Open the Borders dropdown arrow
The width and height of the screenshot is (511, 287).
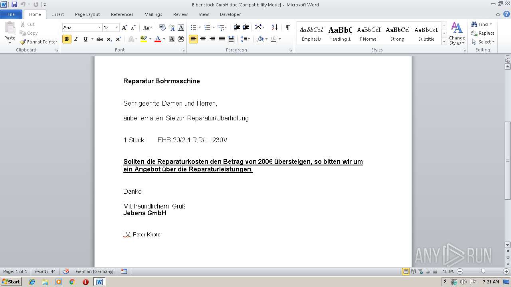(279, 39)
